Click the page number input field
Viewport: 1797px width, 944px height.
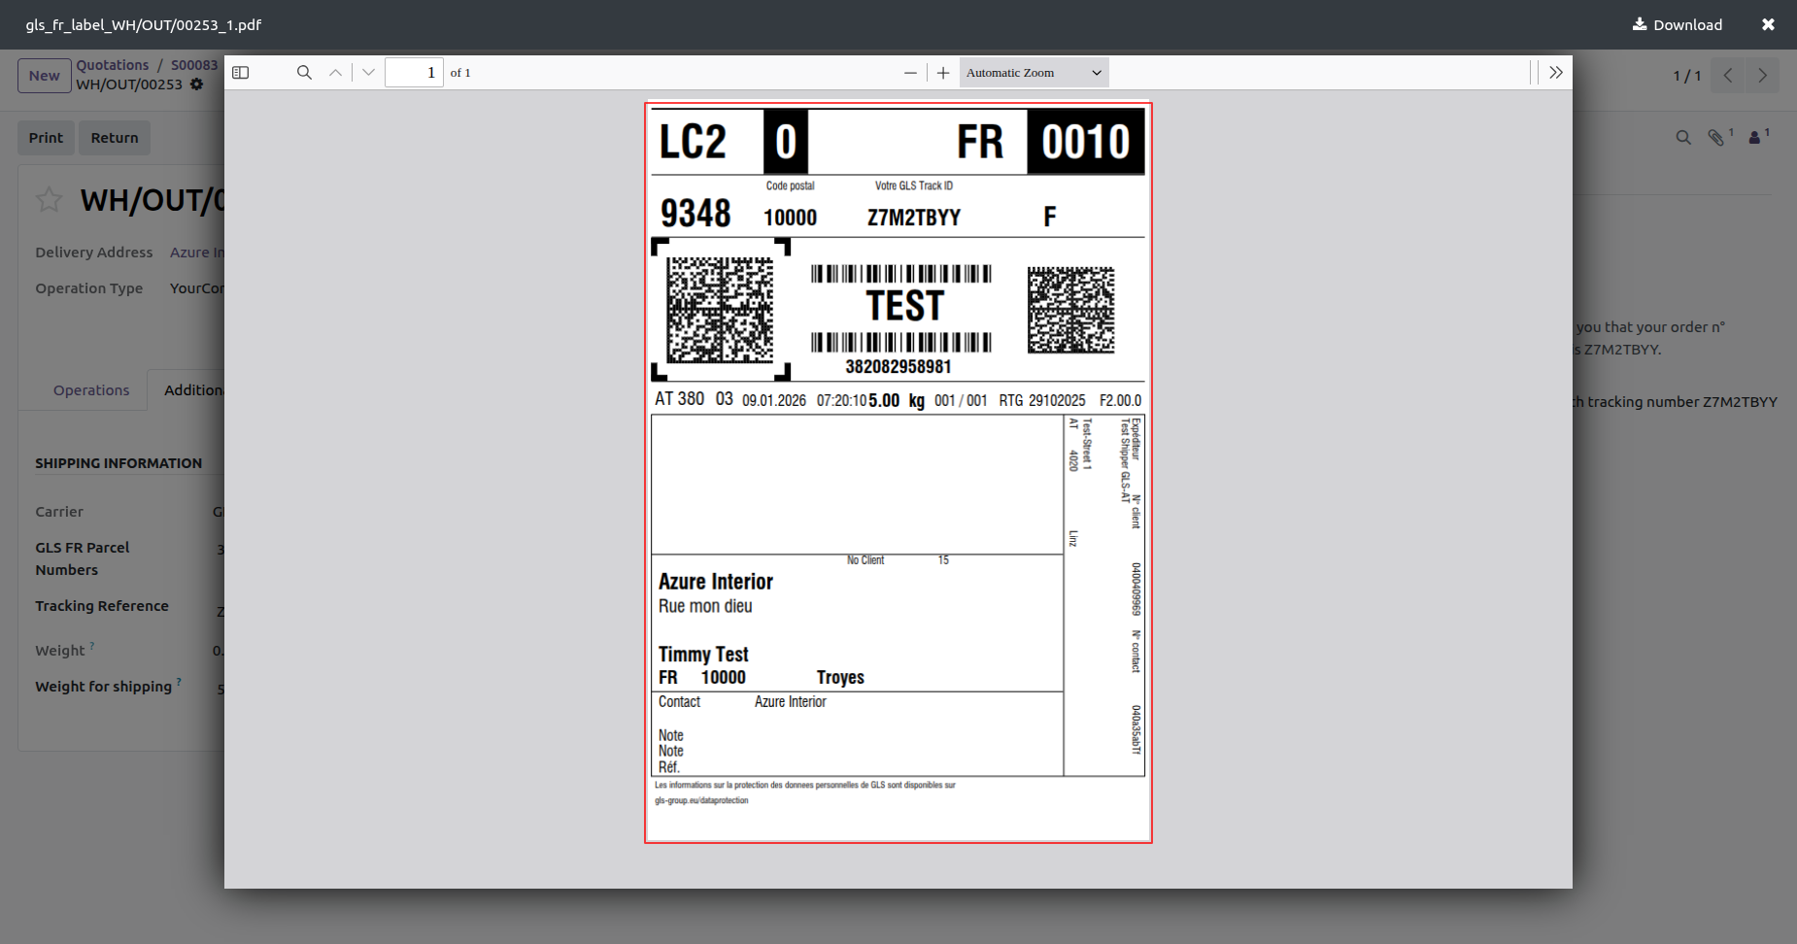click(414, 73)
